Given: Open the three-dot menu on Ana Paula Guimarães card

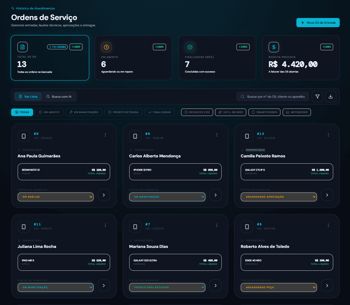Looking at the screenshot, I should [105, 135].
